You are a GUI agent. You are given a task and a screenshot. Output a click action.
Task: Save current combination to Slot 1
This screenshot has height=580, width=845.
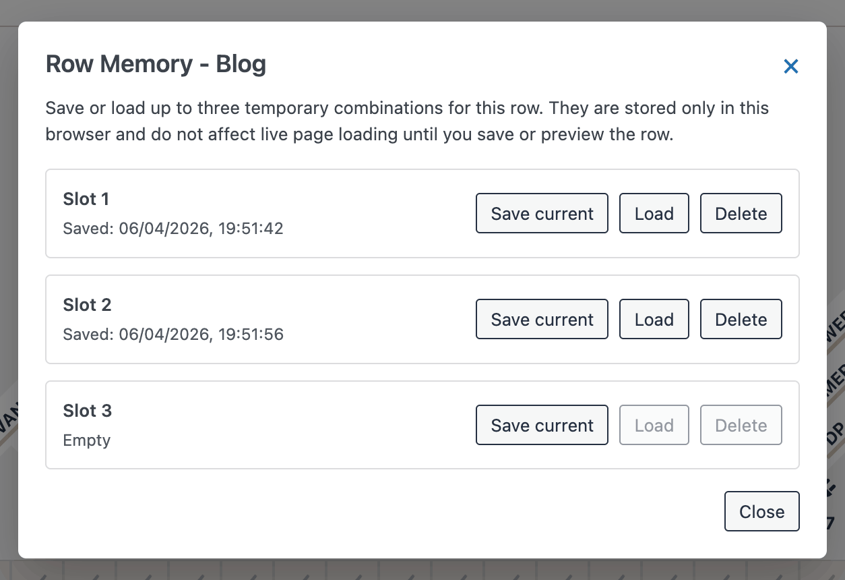tap(542, 214)
